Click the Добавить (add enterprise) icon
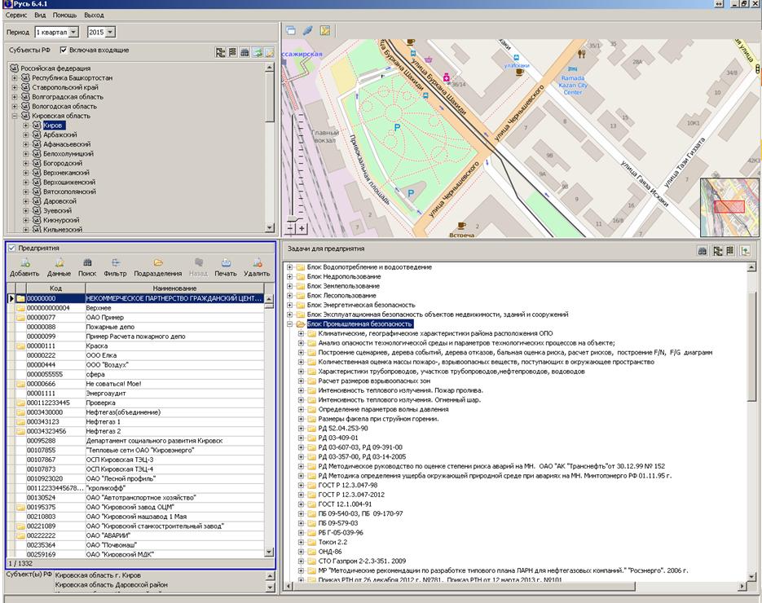762x603 pixels. point(24,263)
